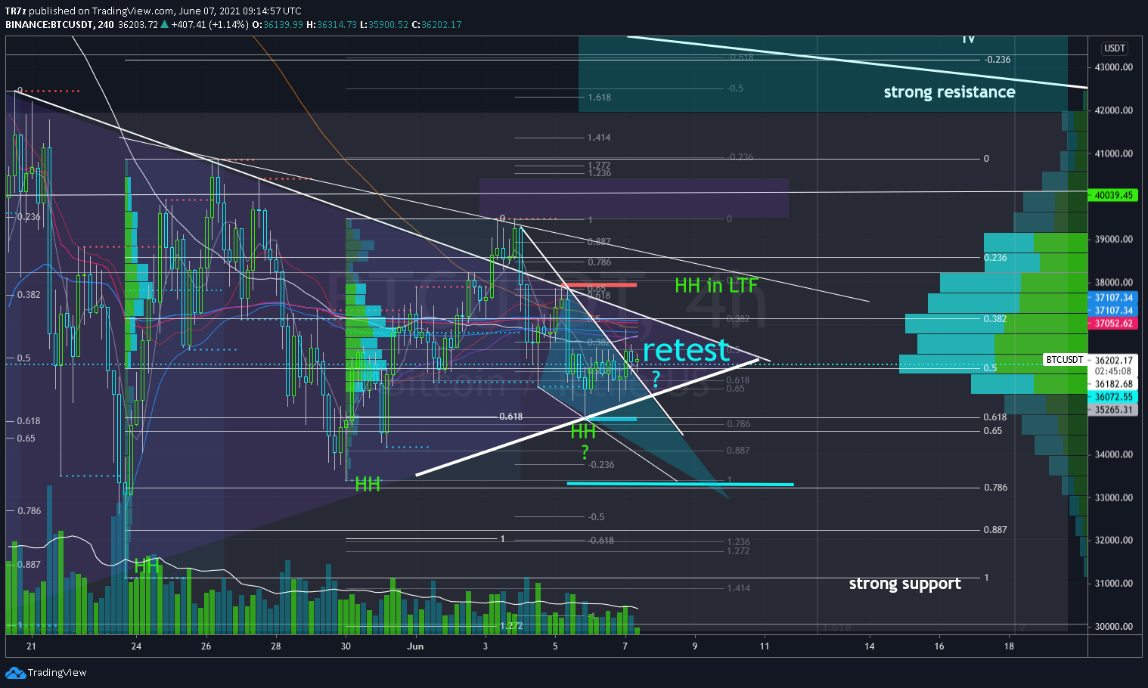Click date 26 on the time axis
Image resolution: width=1148 pixels, height=688 pixels.
[x=206, y=646]
